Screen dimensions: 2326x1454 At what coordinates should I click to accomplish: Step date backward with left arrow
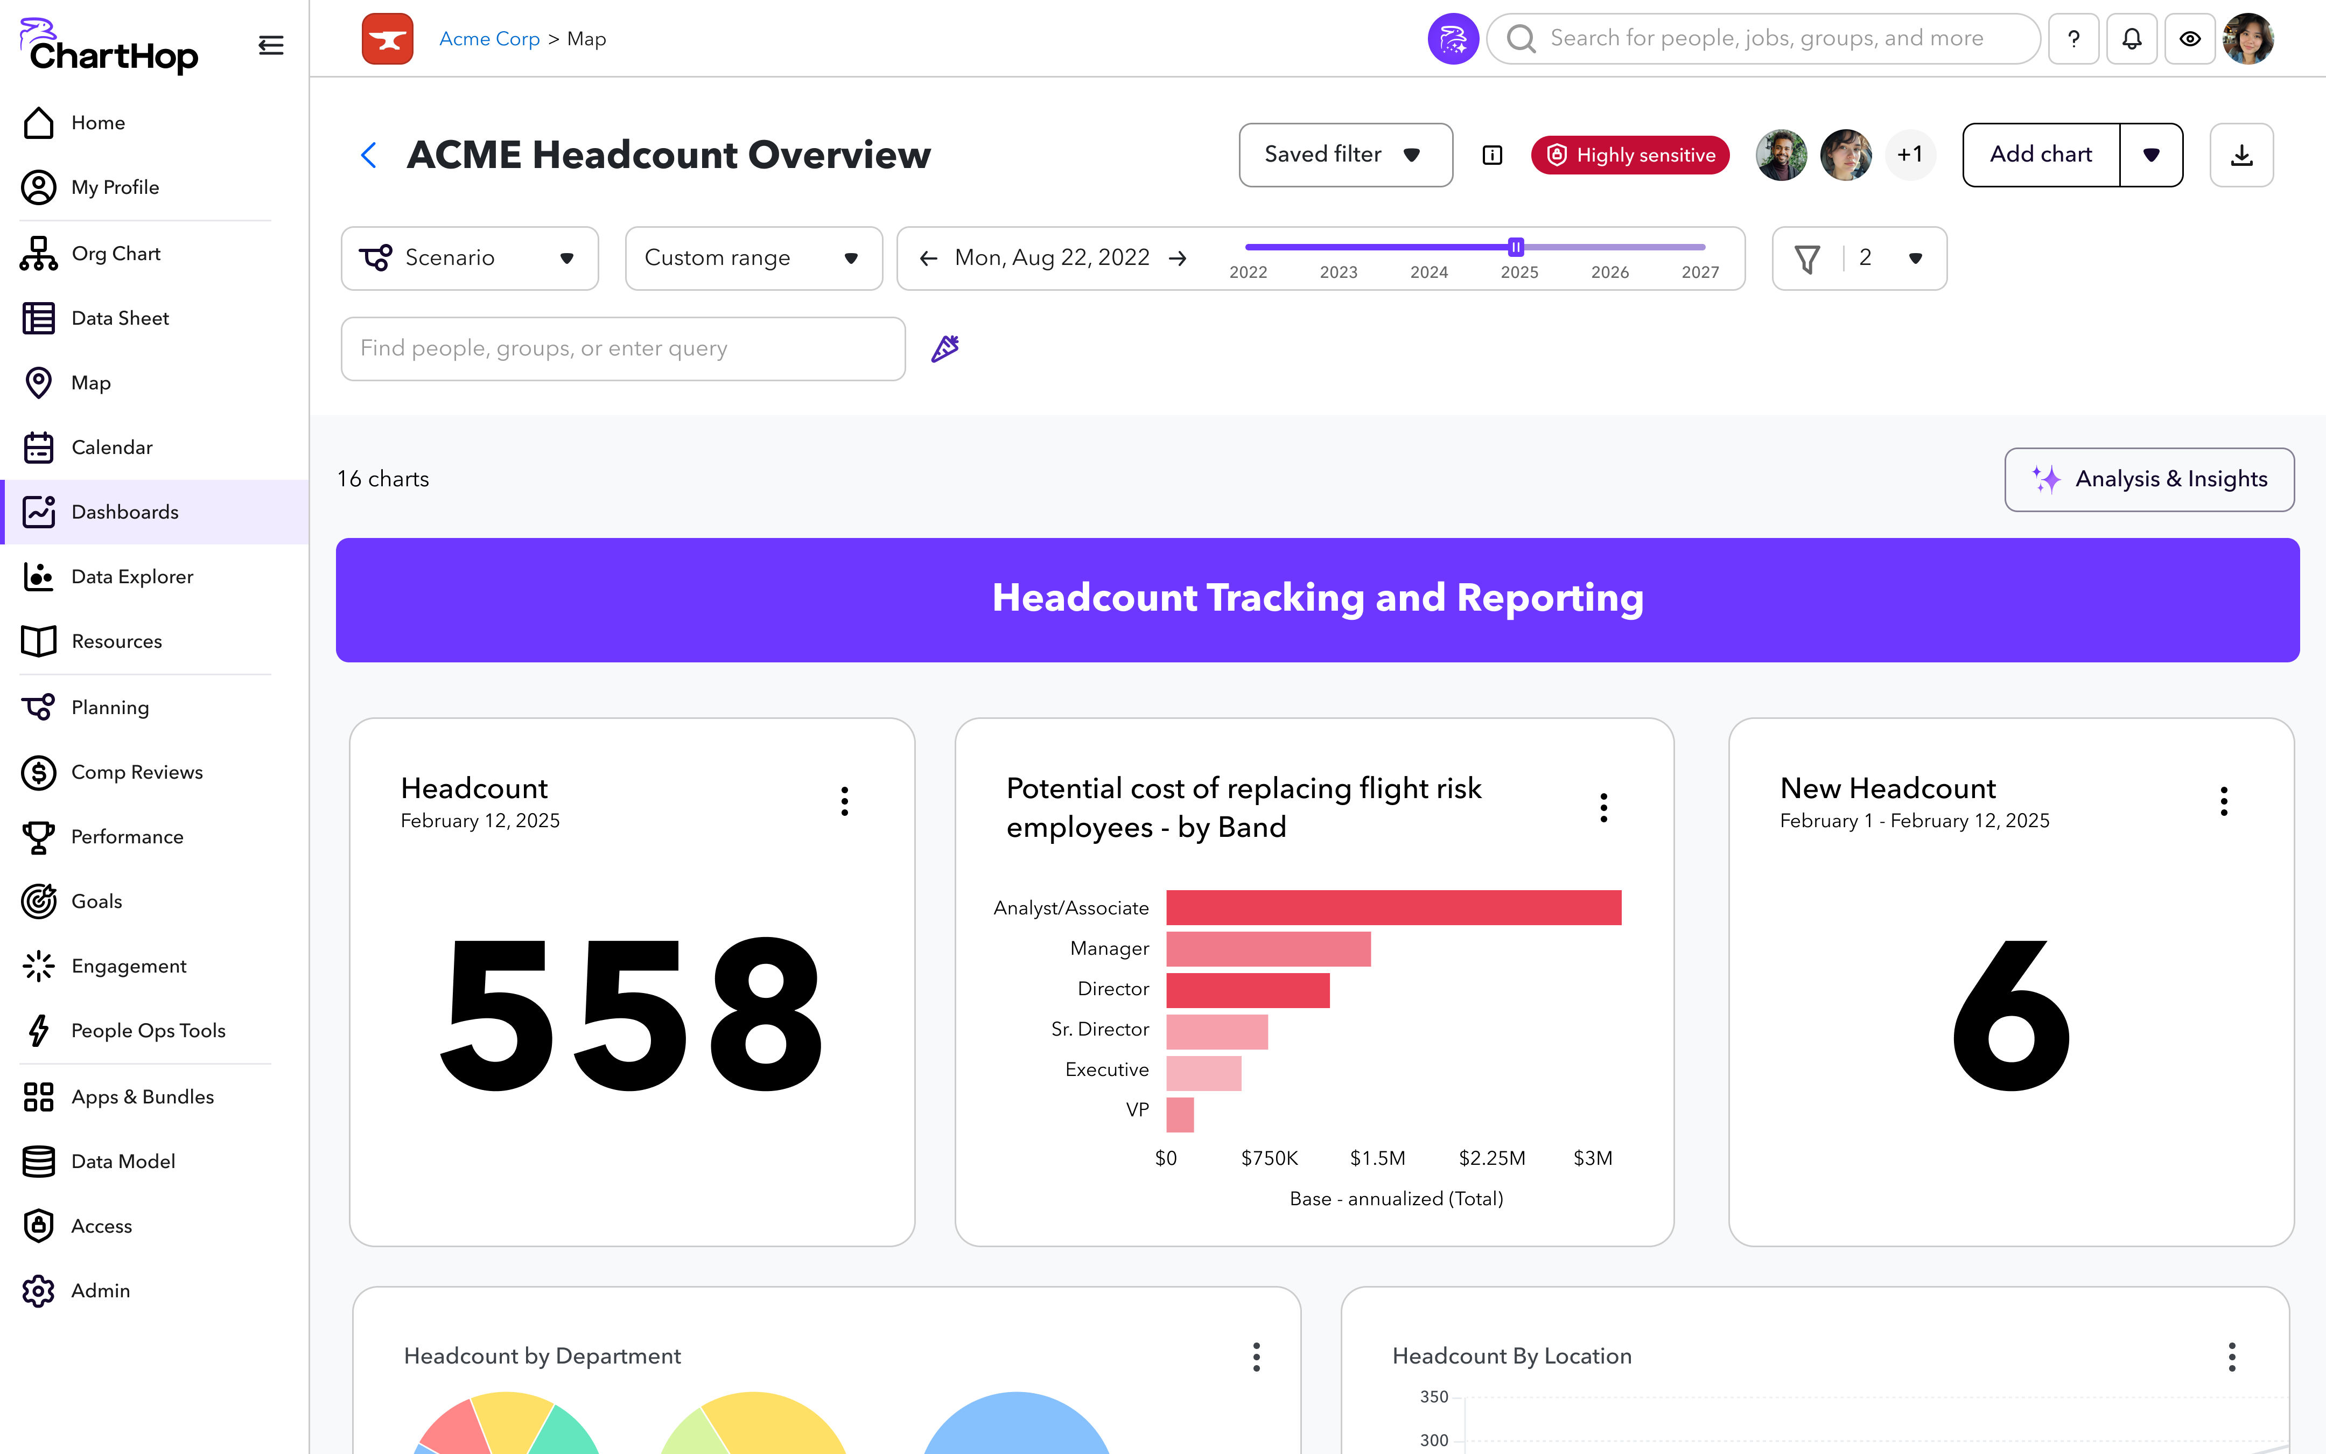point(928,258)
